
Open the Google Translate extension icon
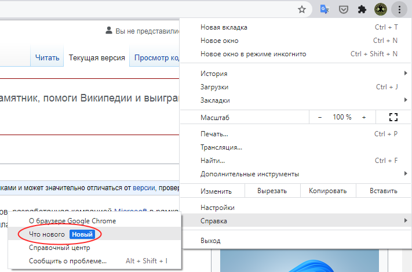[325, 10]
